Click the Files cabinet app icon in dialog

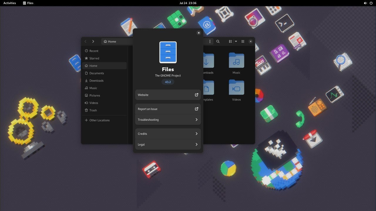[x=168, y=52]
